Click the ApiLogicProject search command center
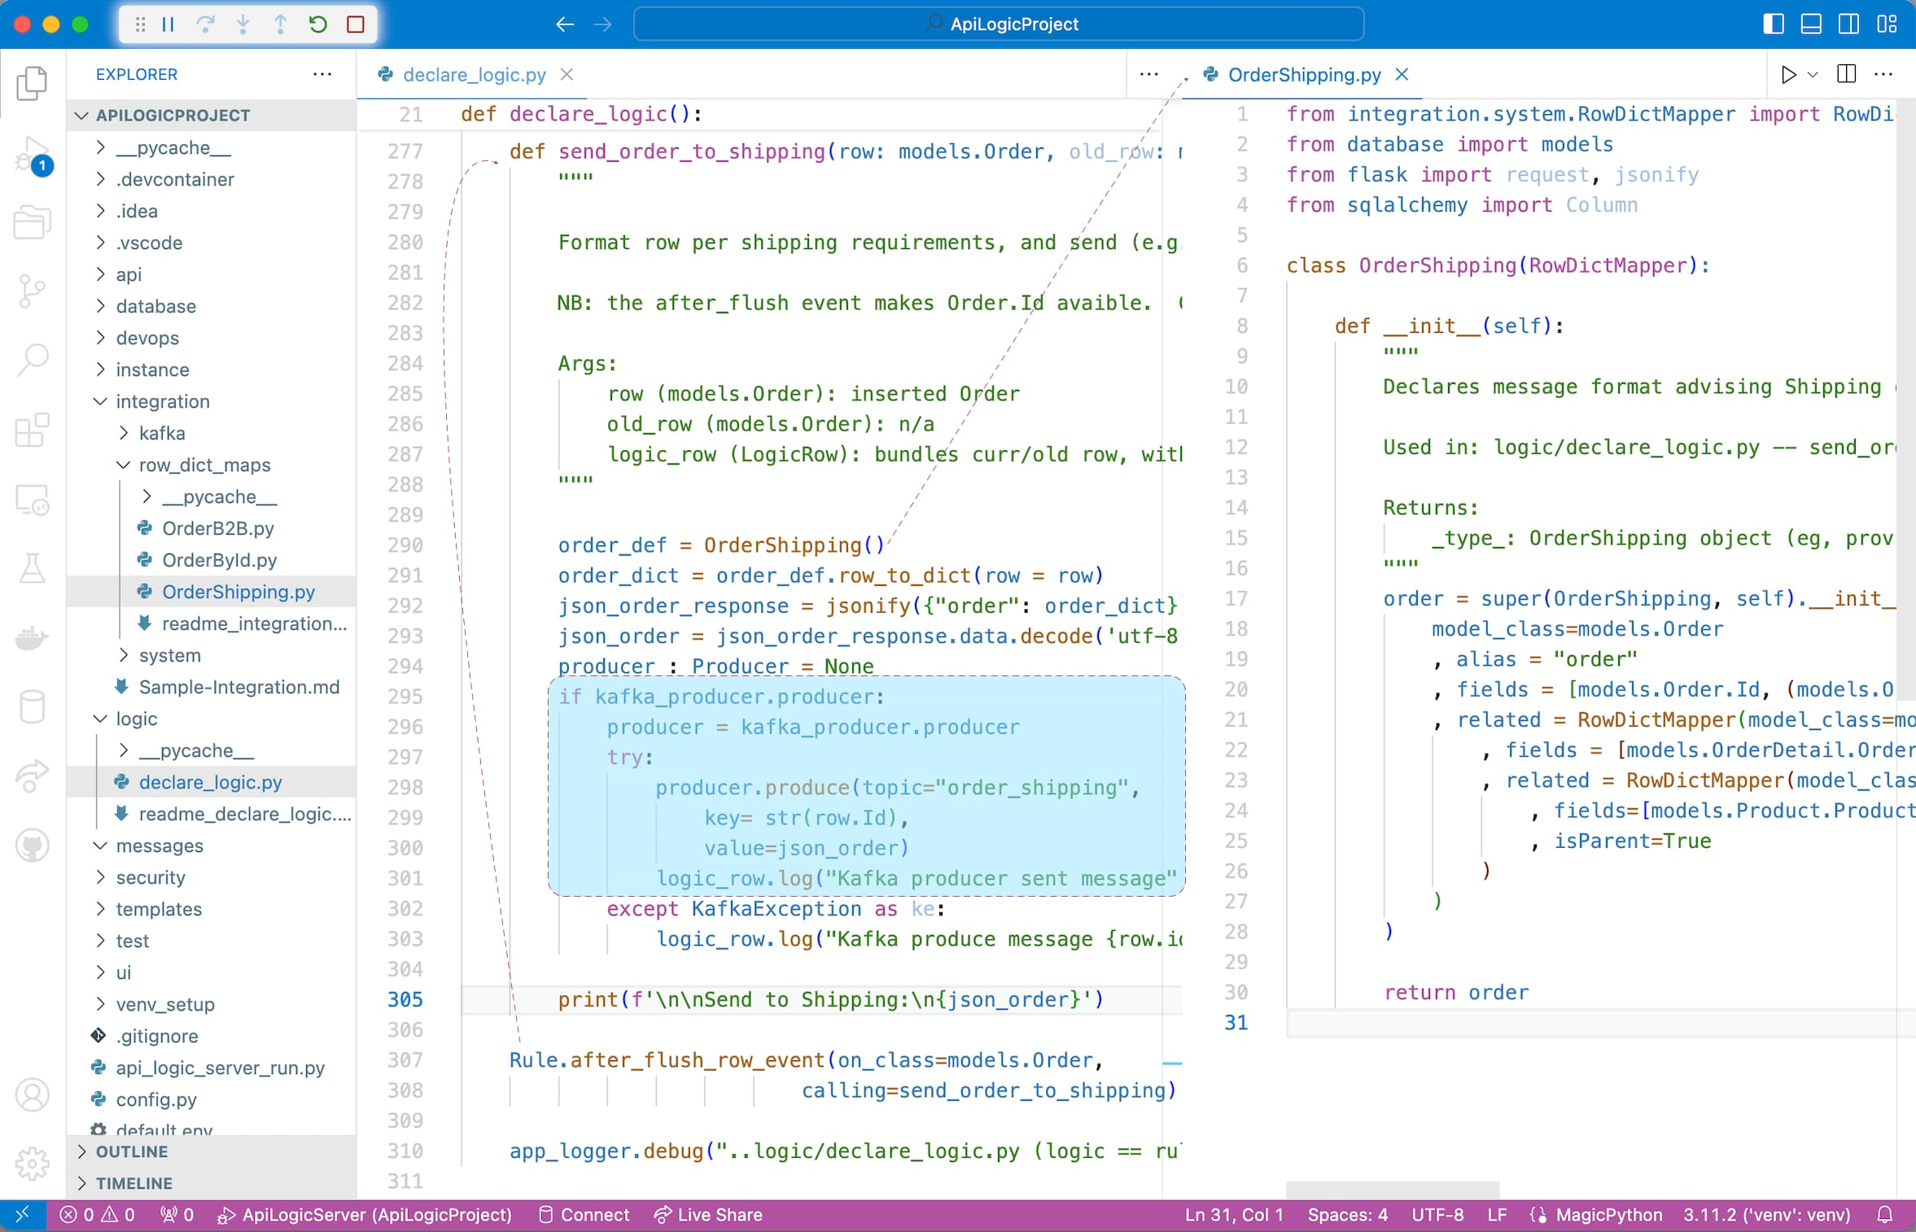 999,24
